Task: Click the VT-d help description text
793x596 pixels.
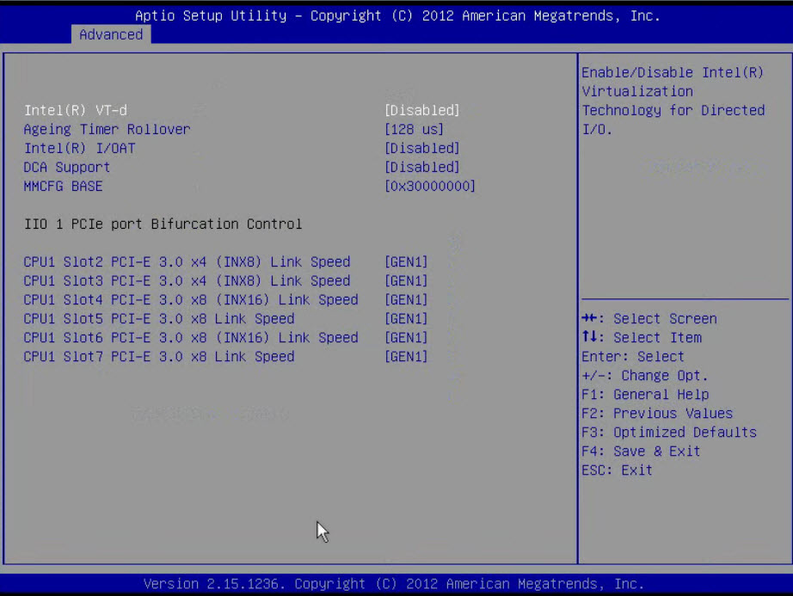Action: coord(673,101)
